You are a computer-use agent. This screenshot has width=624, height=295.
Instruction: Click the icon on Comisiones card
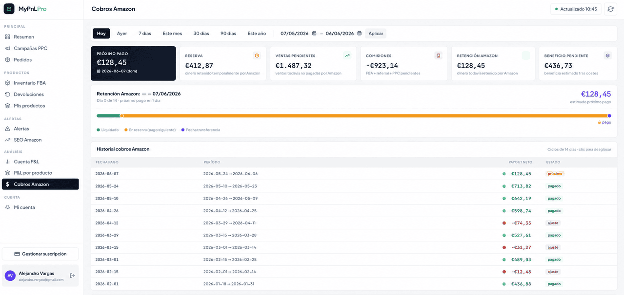tap(438, 55)
